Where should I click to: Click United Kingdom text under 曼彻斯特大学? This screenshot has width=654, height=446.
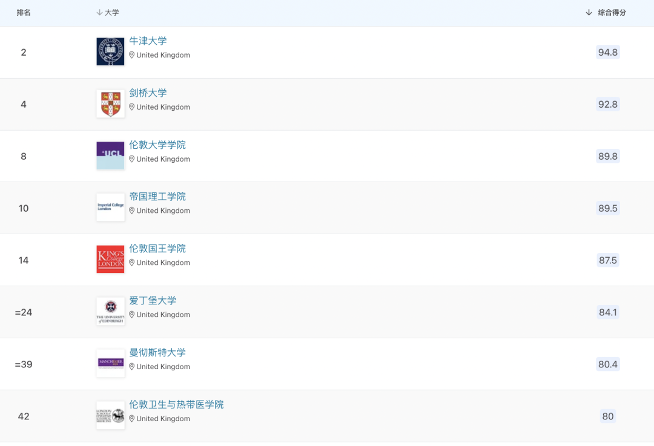(x=163, y=367)
